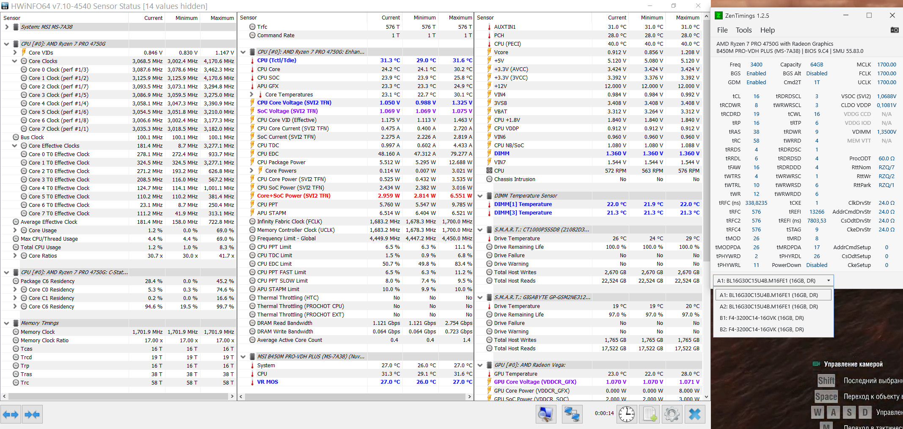Click the expand-columns double arrow button in HWiNFO
The width and height of the screenshot is (903, 429).
[x=11, y=414]
